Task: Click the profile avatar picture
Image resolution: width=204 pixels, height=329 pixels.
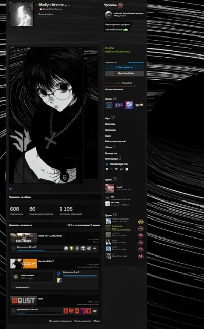Action: tap(22, 14)
